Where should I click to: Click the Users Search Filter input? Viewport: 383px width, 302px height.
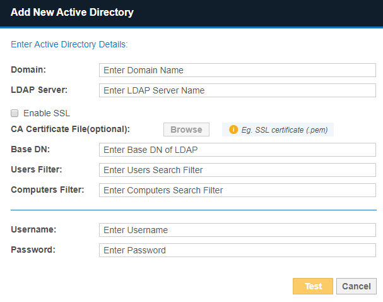pos(237,170)
